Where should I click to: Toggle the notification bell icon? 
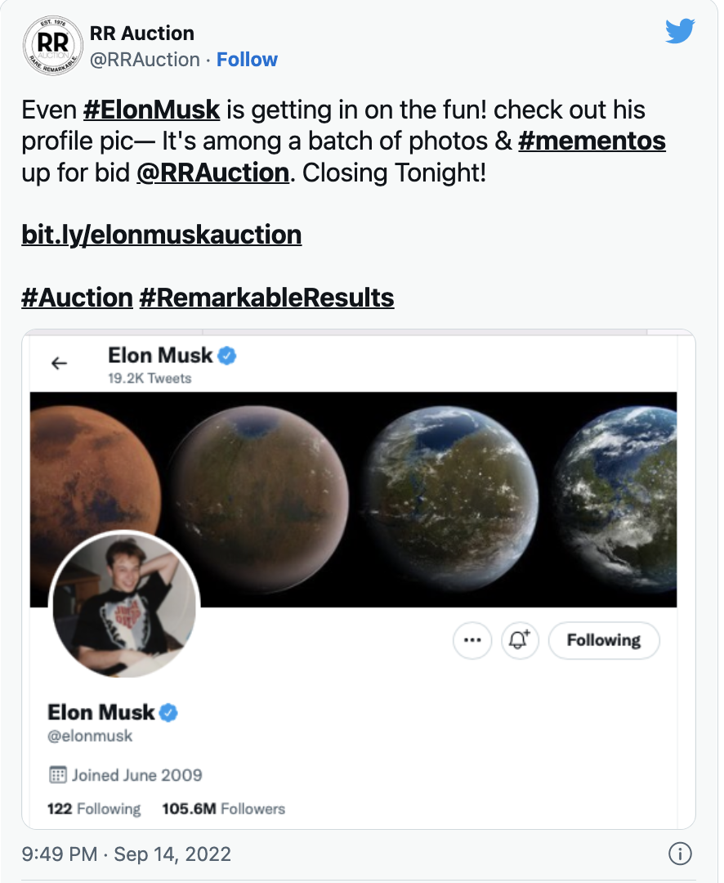[520, 640]
